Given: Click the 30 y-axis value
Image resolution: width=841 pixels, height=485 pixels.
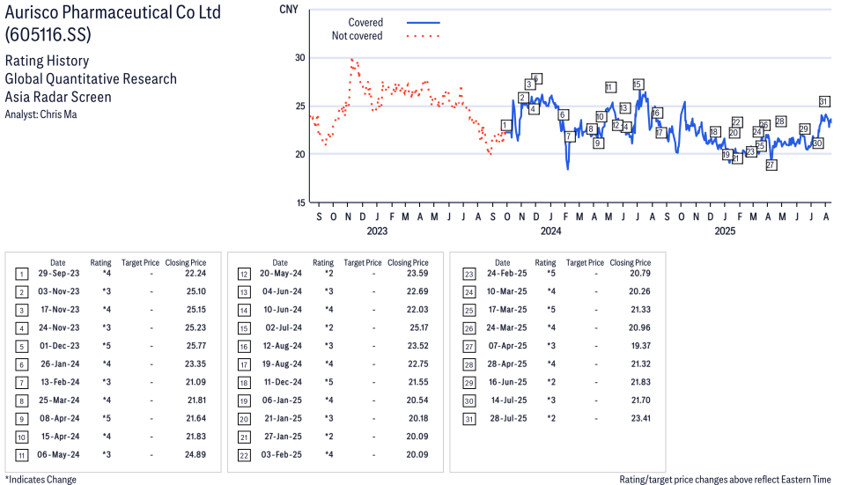Looking at the screenshot, I should click(x=299, y=57).
